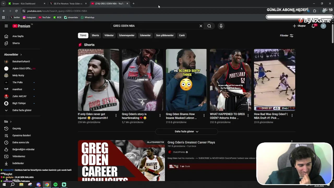Open the ClutchPoints channel link
Viewport: 334px width, 188px height.
[x=179, y=152]
